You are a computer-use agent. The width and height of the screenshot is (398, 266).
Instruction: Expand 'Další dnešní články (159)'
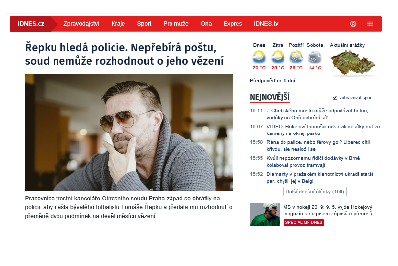(x=315, y=192)
